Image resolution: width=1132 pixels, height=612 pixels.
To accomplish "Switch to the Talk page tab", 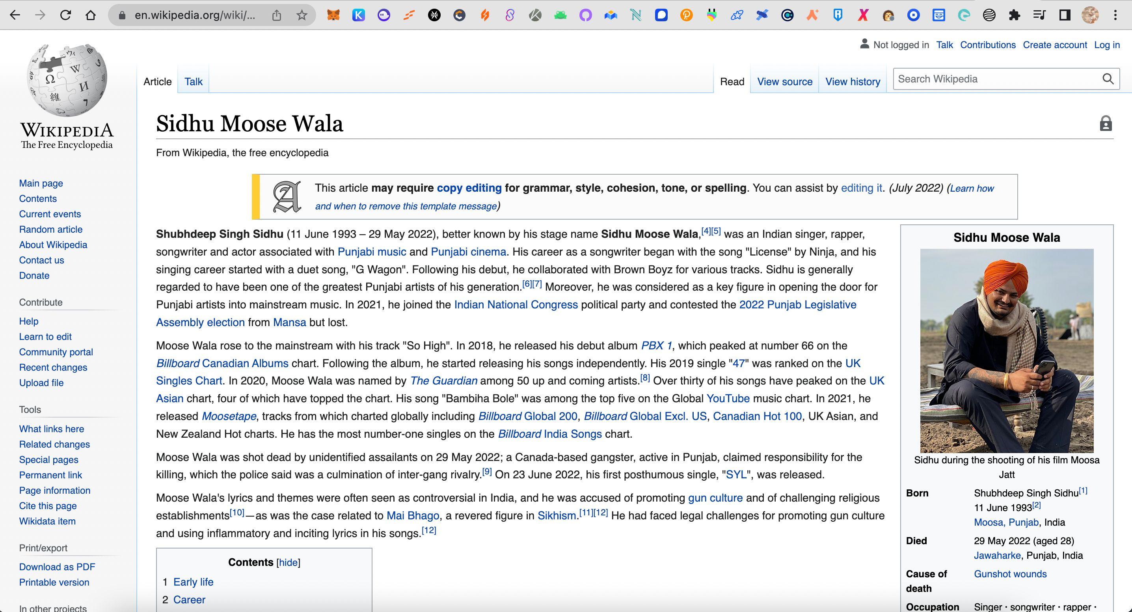I will point(194,82).
